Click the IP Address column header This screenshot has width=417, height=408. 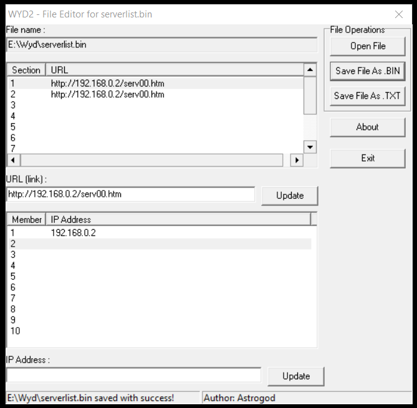tap(178, 219)
